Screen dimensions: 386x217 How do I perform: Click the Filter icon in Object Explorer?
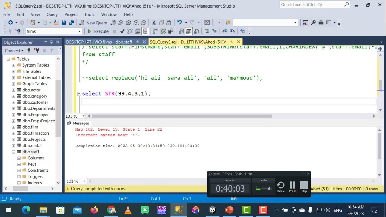click(52, 51)
